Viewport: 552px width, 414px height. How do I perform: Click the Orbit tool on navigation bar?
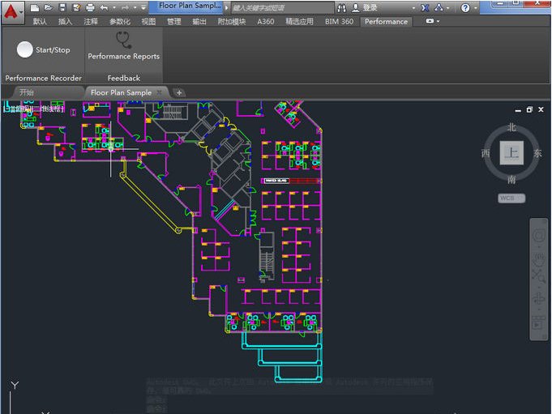pos(538,300)
